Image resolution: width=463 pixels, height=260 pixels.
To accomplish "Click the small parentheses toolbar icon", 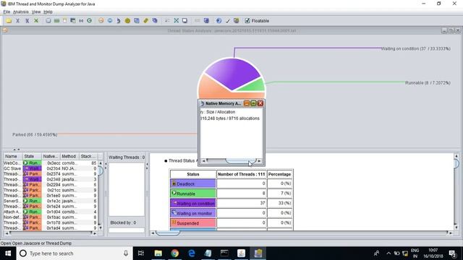I will (x=81, y=21).
